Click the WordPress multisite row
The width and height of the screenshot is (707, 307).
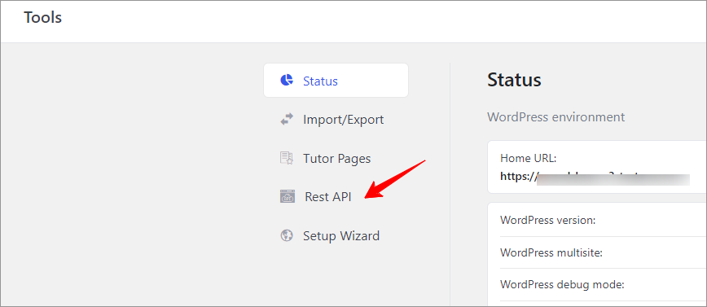(604, 253)
